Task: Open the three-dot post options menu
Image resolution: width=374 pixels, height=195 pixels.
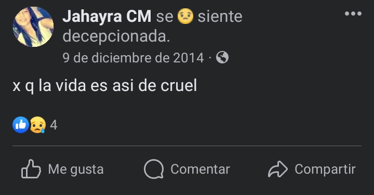Action: point(353,14)
